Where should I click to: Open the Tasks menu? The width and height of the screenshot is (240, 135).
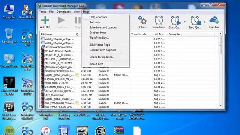pyautogui.click(x=42, y=12)
